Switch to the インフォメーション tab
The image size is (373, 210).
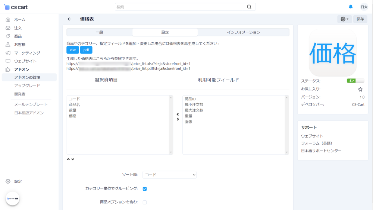click(x=244, y=32)
